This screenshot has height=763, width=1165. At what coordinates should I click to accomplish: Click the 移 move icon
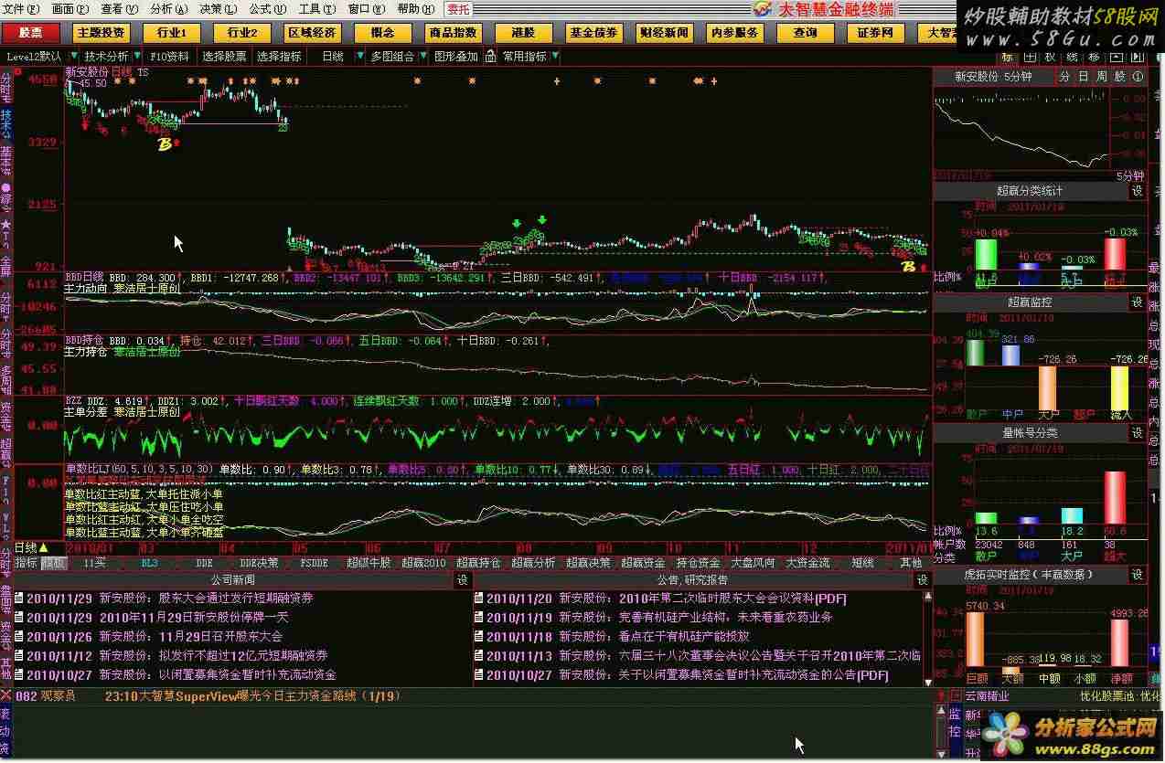click(1094, 57)
